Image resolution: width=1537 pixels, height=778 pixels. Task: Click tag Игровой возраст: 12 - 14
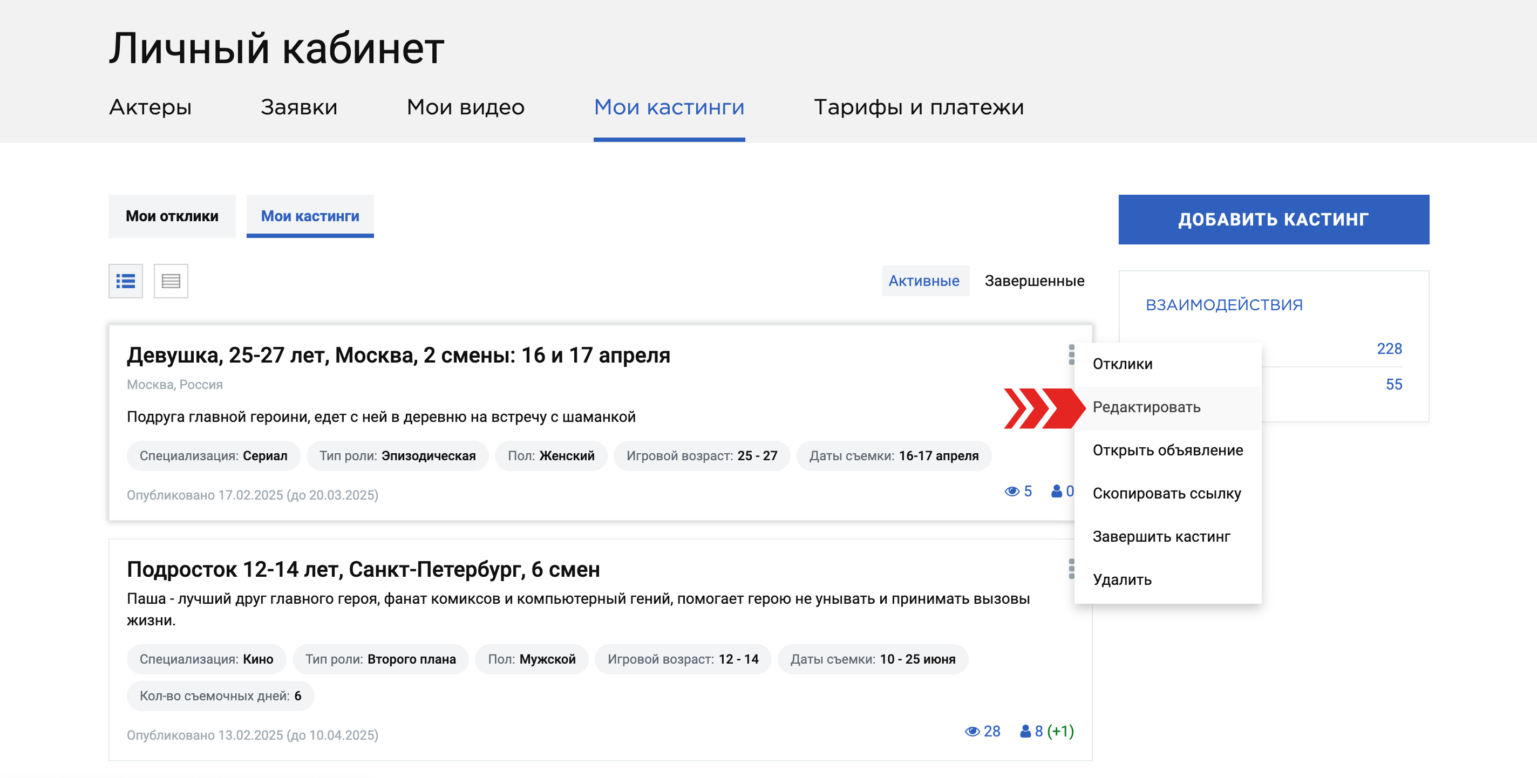point(683,659)
